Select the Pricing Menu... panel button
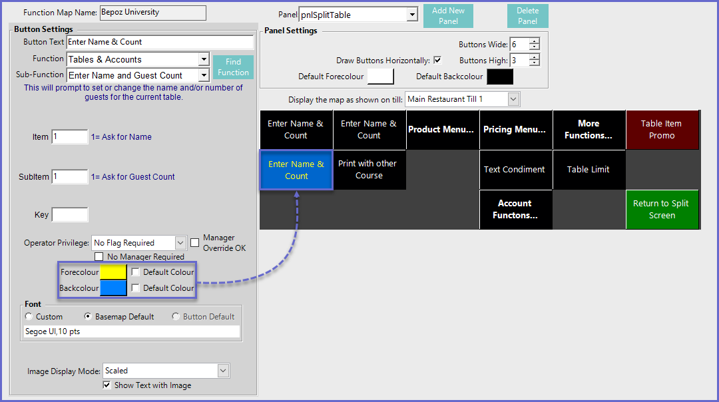719x402 pixels. 516,130
